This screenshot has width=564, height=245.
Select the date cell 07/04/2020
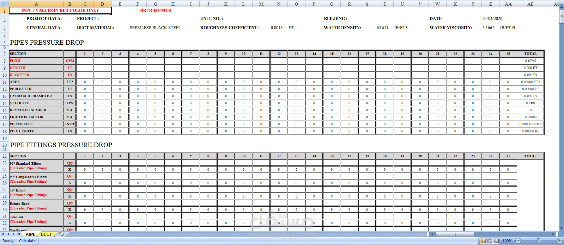[492, 19]
